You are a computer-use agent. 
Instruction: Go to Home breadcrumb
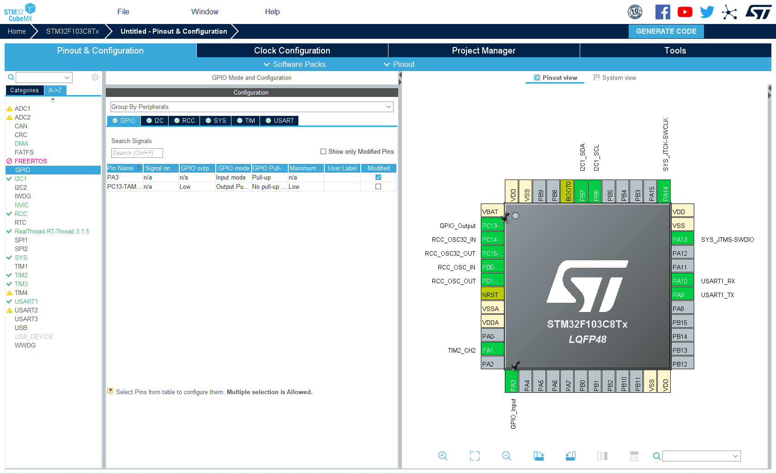(x=17, y=31)
